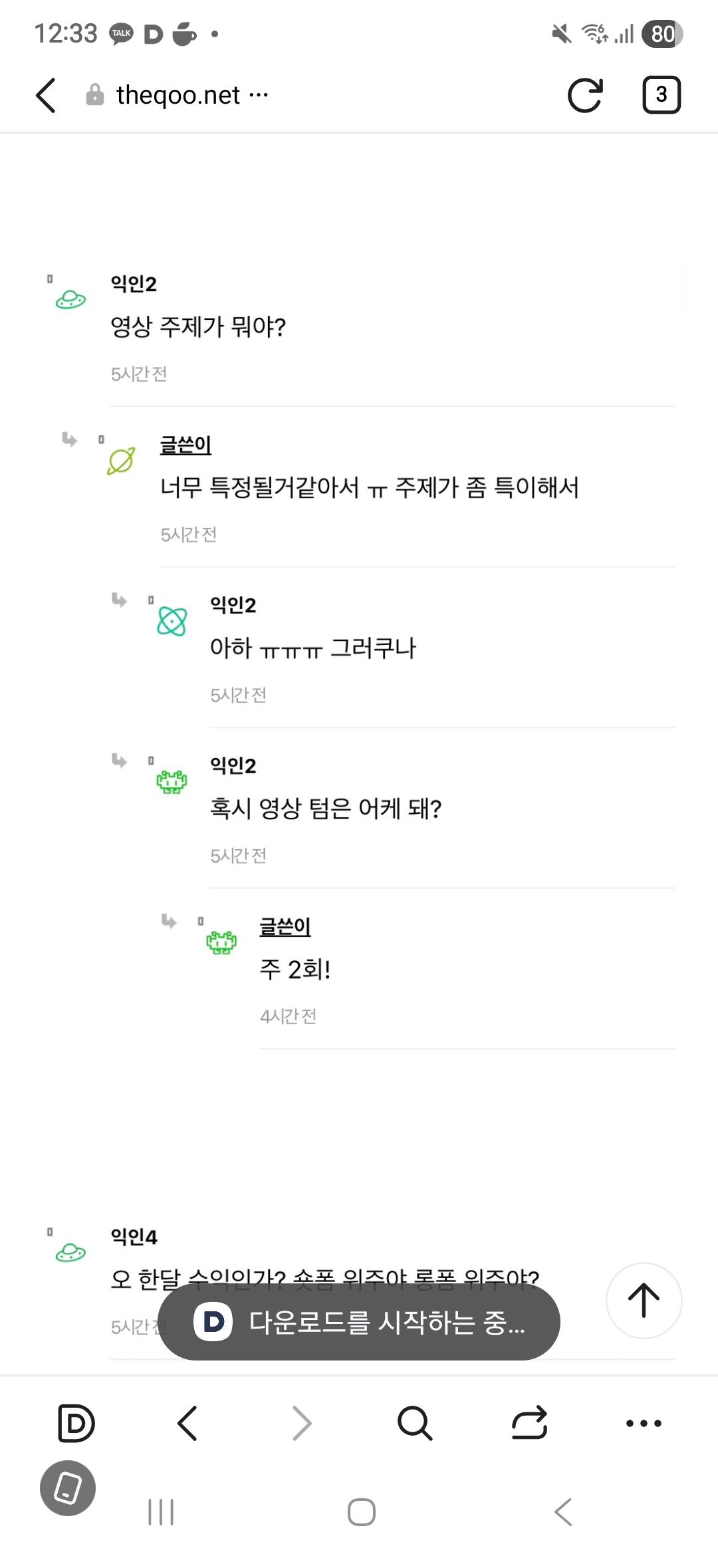Go back using the bottom toolbar arrow

pyautogui.click(x=188, y=1424)
